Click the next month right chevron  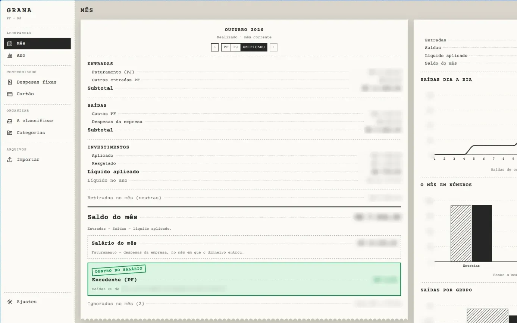click(x=273, y=47)
